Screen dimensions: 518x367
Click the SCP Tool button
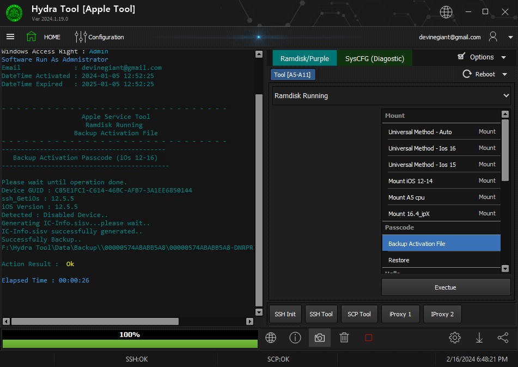pyautogui.click(x=359, y=314)
